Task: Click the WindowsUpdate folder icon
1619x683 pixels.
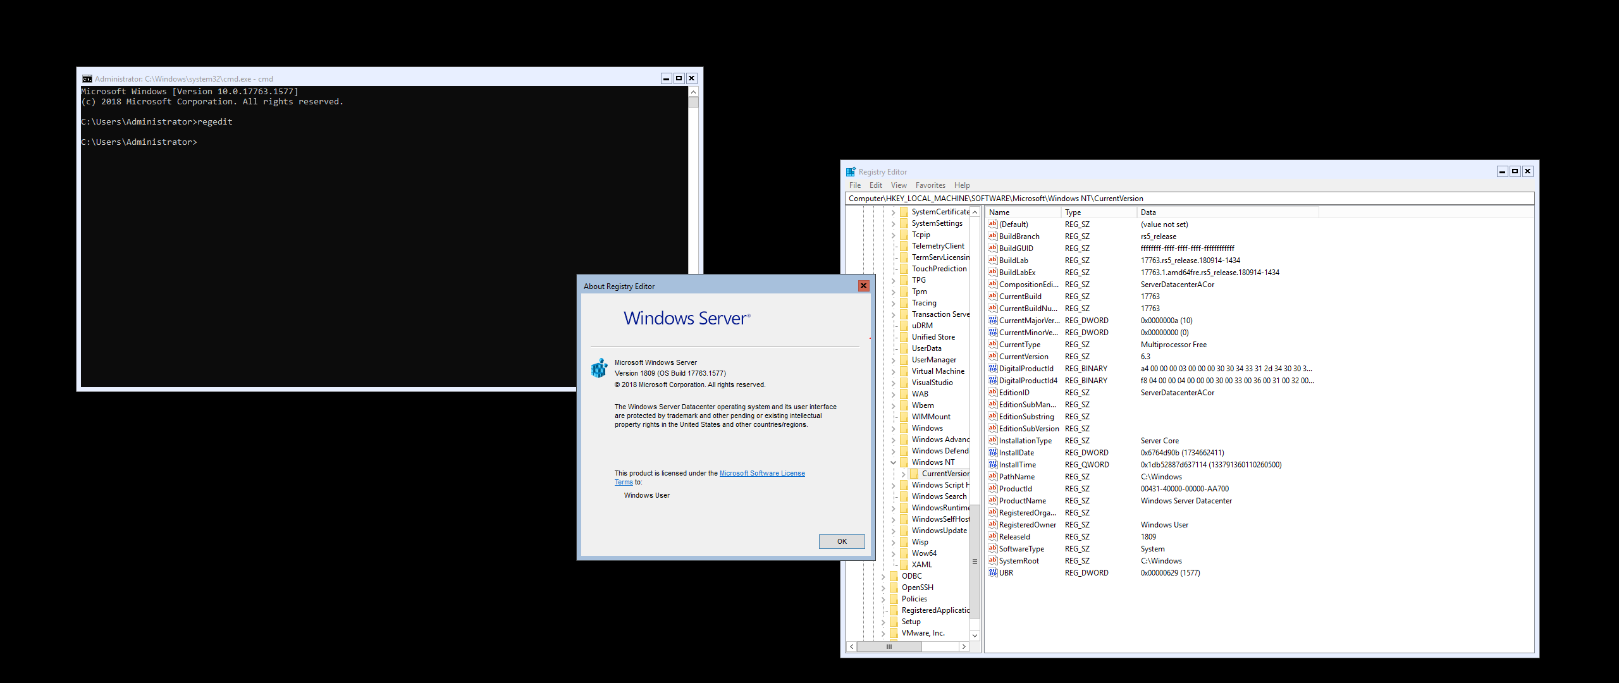Action: coord(904,531)
